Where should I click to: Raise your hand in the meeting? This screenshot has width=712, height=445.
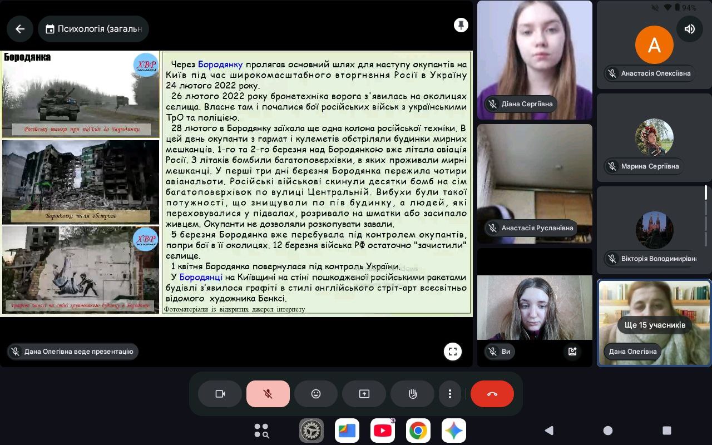coord(413,394)
